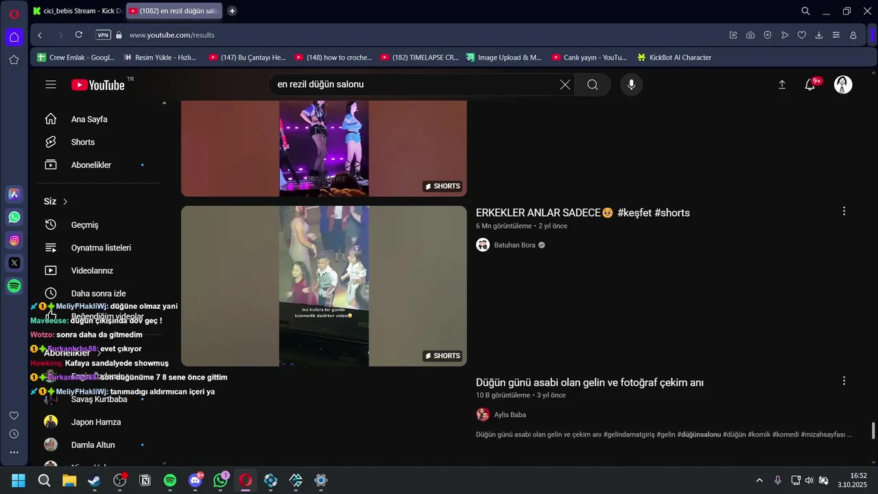This screenshot has height=494, width=878.
Task: Open Opera main menu logo
Action: (14, 14)
